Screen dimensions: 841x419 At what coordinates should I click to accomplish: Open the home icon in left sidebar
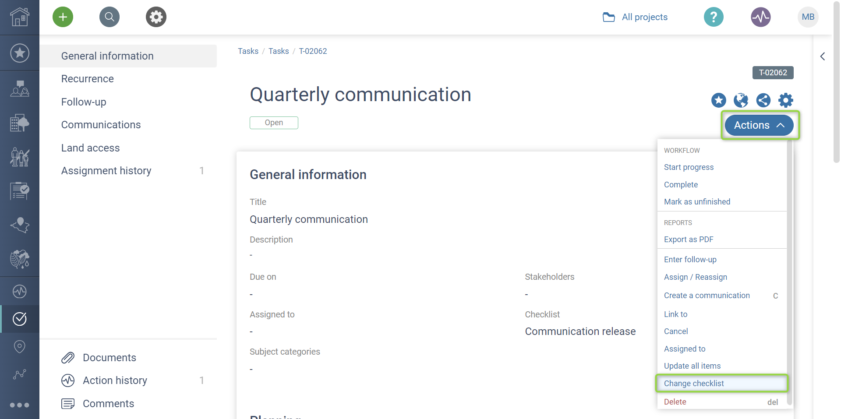[x=20, y=17]
